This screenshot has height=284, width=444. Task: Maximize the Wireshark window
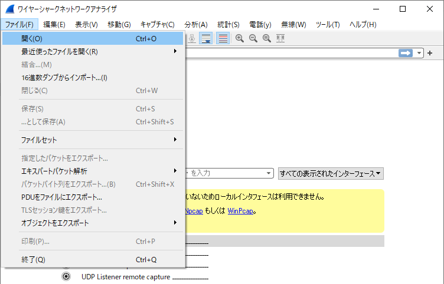click(403, 9)
